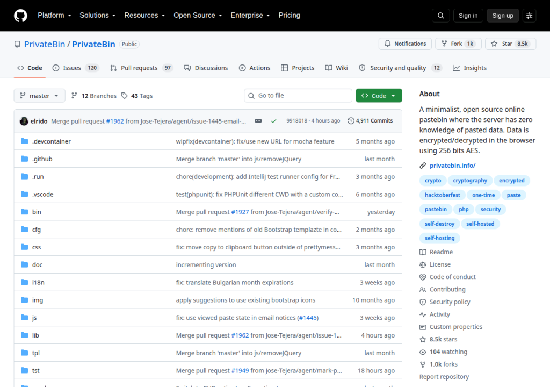The height and width of the screenshot is (387, 550).
Task: Open the search magnifier button
Action: click(440, 16)
